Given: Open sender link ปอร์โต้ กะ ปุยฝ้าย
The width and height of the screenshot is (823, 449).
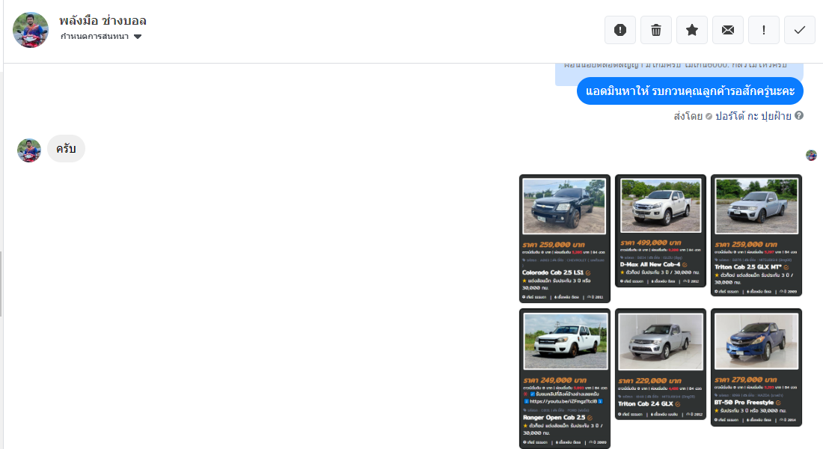Looking at the screenshot, I should coord(753,116).
